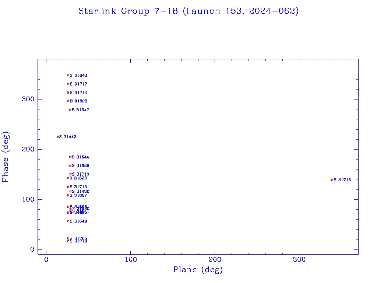Image resolution: width=377 pixels, height=283 pixels.
Task: Select the S 31607 satellite label
Action: pos(78,195)
